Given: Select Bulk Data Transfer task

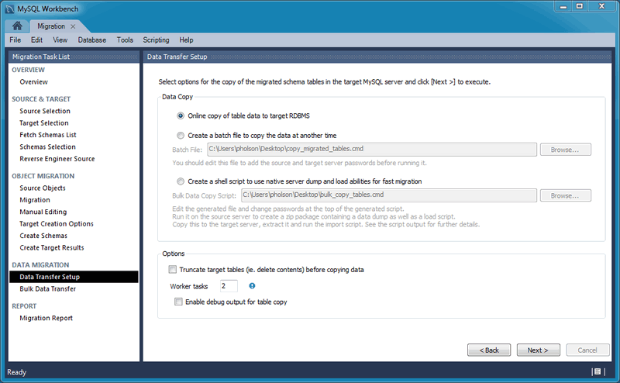Looking at the screenshot, I should 47,288.
